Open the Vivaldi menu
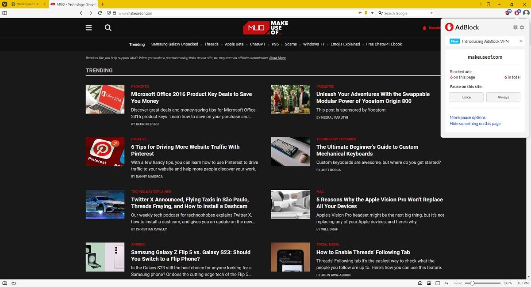The height and width of the screenshot is (287, 531). (x=5, y=4)
